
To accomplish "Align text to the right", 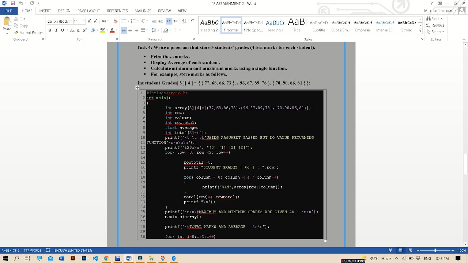I will tap(137, 30).
